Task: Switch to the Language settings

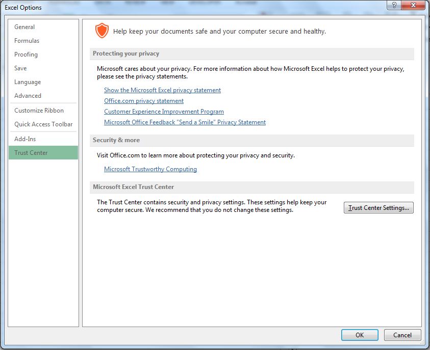Action: pos(28,82)
